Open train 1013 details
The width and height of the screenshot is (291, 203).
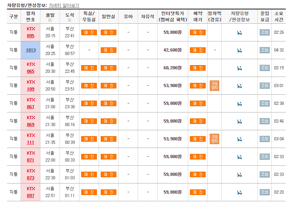click(31, 50)
